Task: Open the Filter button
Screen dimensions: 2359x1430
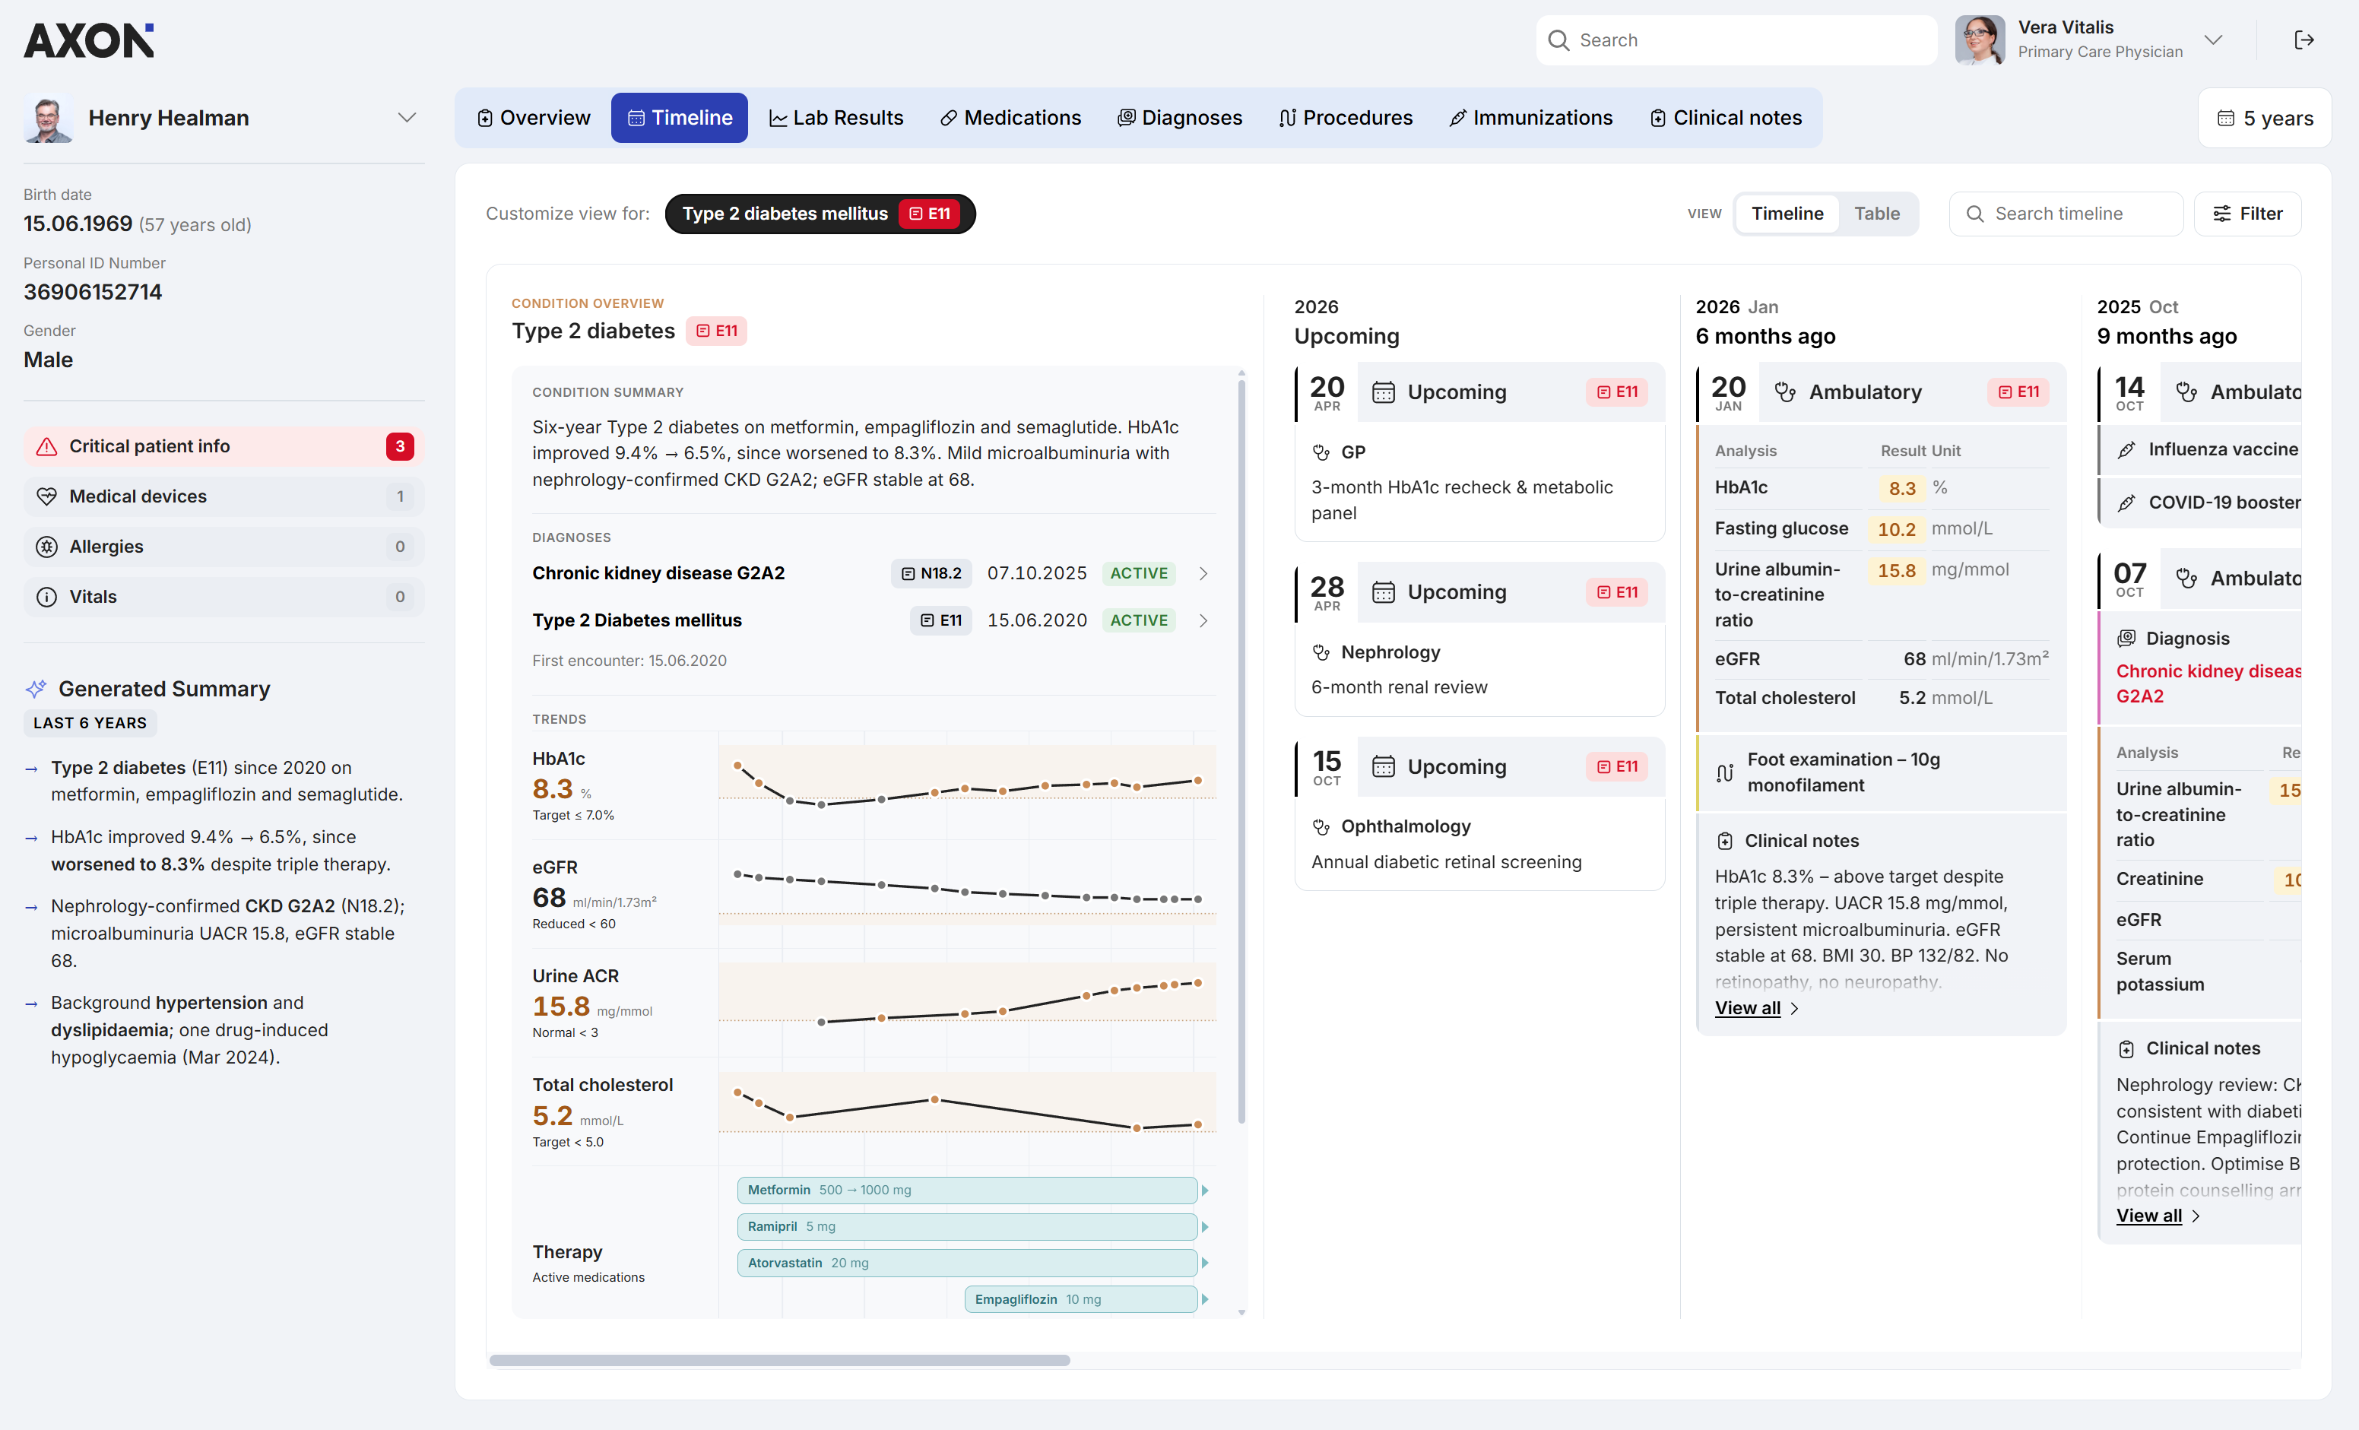Action: click(2247, 214)
